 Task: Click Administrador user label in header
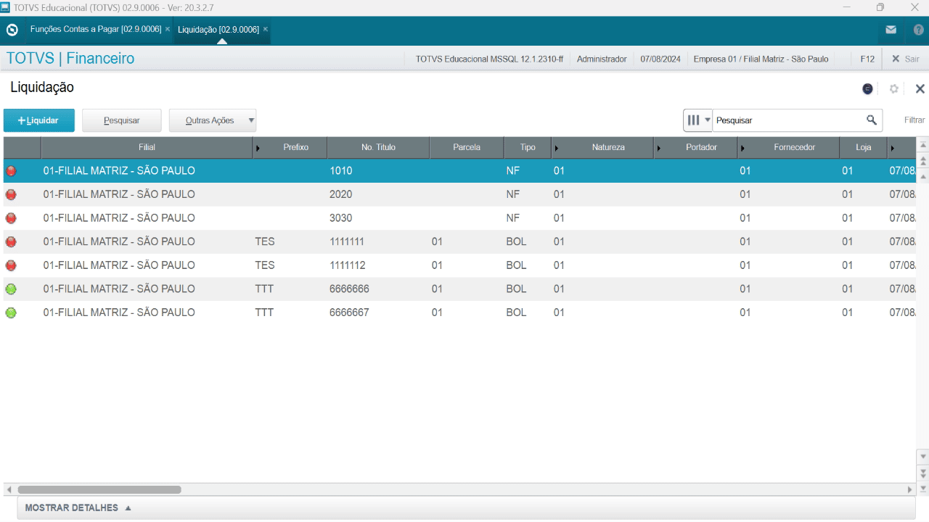coord(602,59)
